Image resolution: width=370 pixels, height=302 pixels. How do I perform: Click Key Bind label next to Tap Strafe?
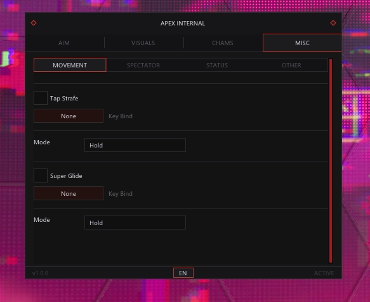click(x=121, y=116)
